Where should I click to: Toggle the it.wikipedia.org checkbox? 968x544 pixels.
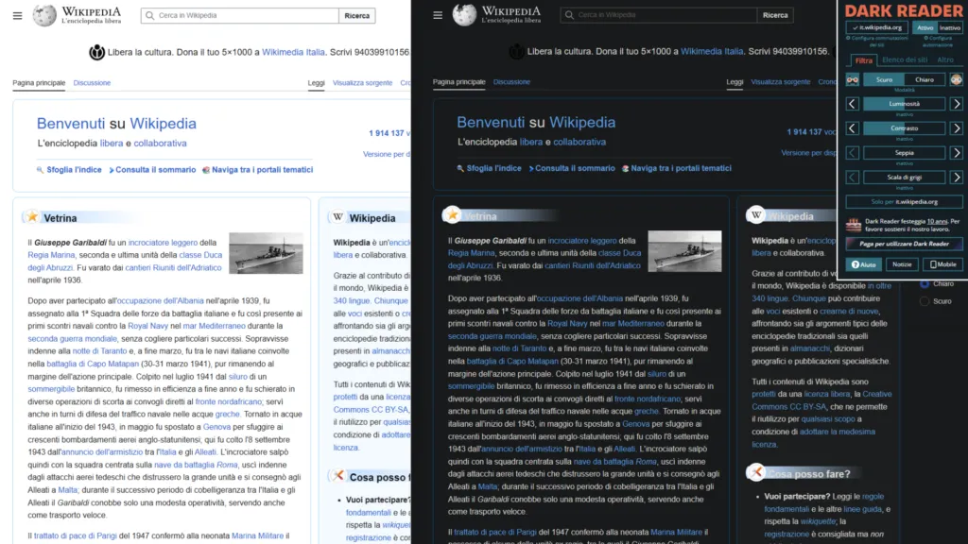coord(879,25)
